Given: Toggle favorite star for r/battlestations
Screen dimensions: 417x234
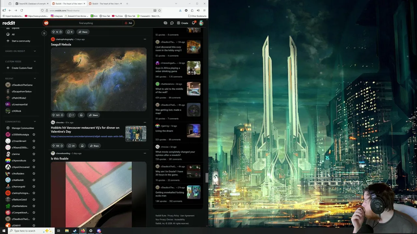Looking at the screenshot, I should [34, 206].
